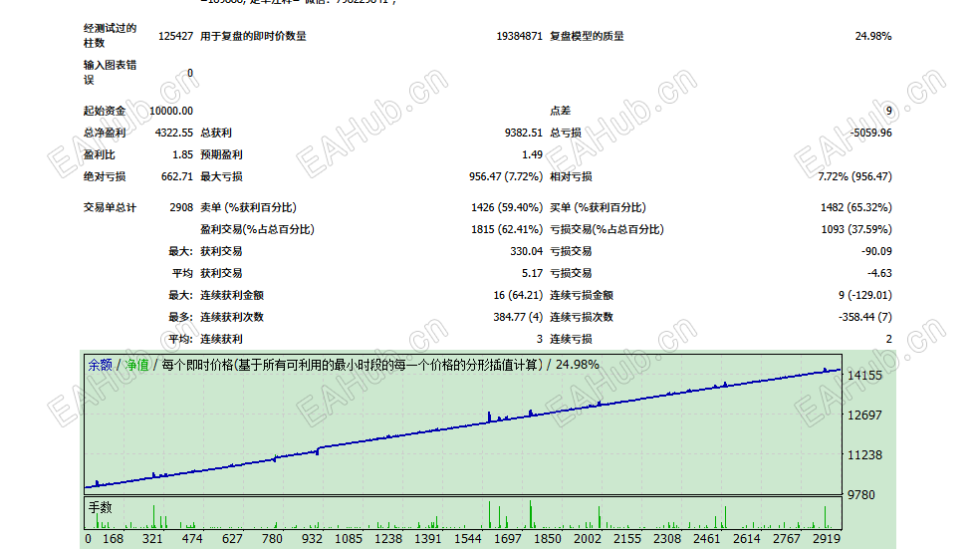Select the gross loss value -5059.96

tap(870, 133)
